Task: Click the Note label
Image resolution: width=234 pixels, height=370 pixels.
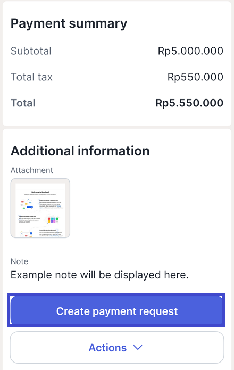Action: (19, 261)
